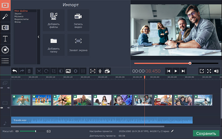Viewport: 222px width, 139px height.
Task: Toggle video track visibility eye icon
Action: [2, 108]
